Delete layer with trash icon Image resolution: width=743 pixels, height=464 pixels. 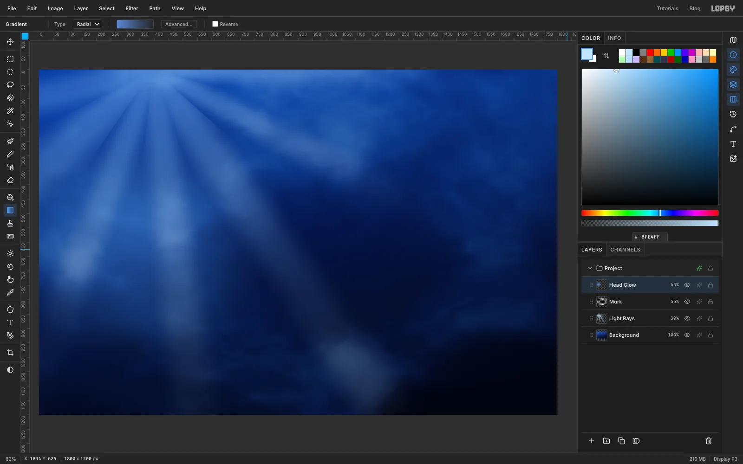[709, 441]
